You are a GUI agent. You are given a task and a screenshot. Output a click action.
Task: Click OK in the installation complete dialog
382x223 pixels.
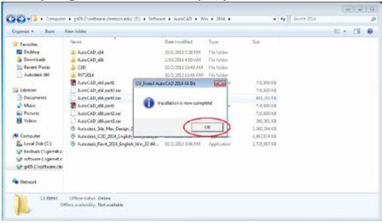click(207, 127)
